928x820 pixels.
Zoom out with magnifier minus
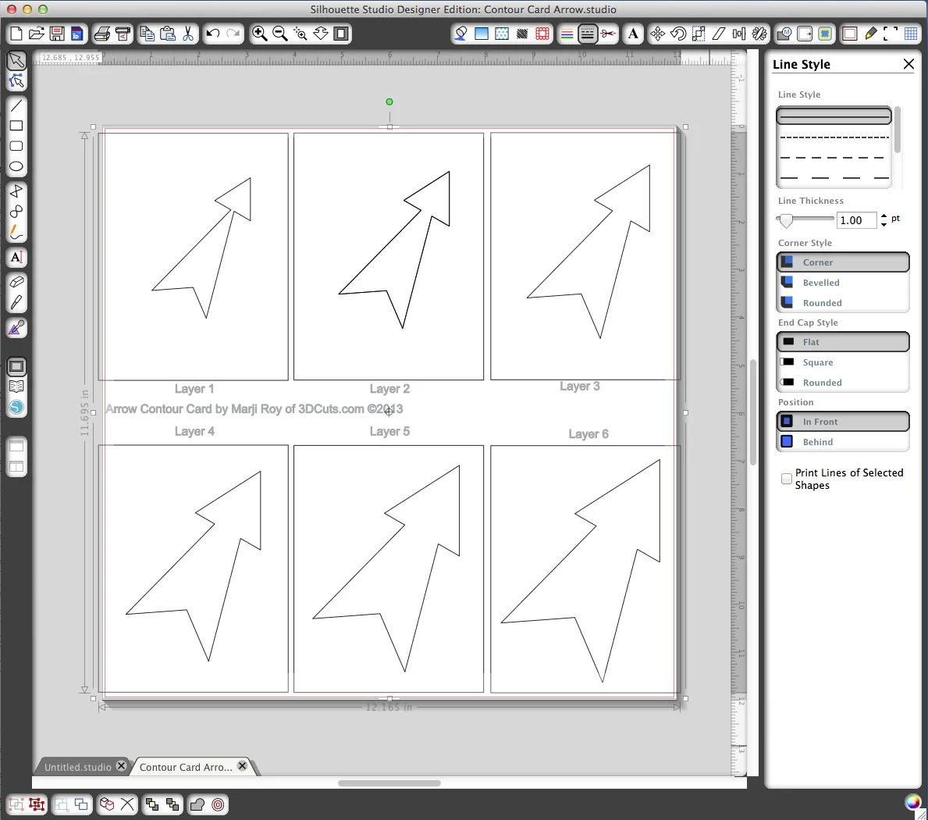(280, 34)
